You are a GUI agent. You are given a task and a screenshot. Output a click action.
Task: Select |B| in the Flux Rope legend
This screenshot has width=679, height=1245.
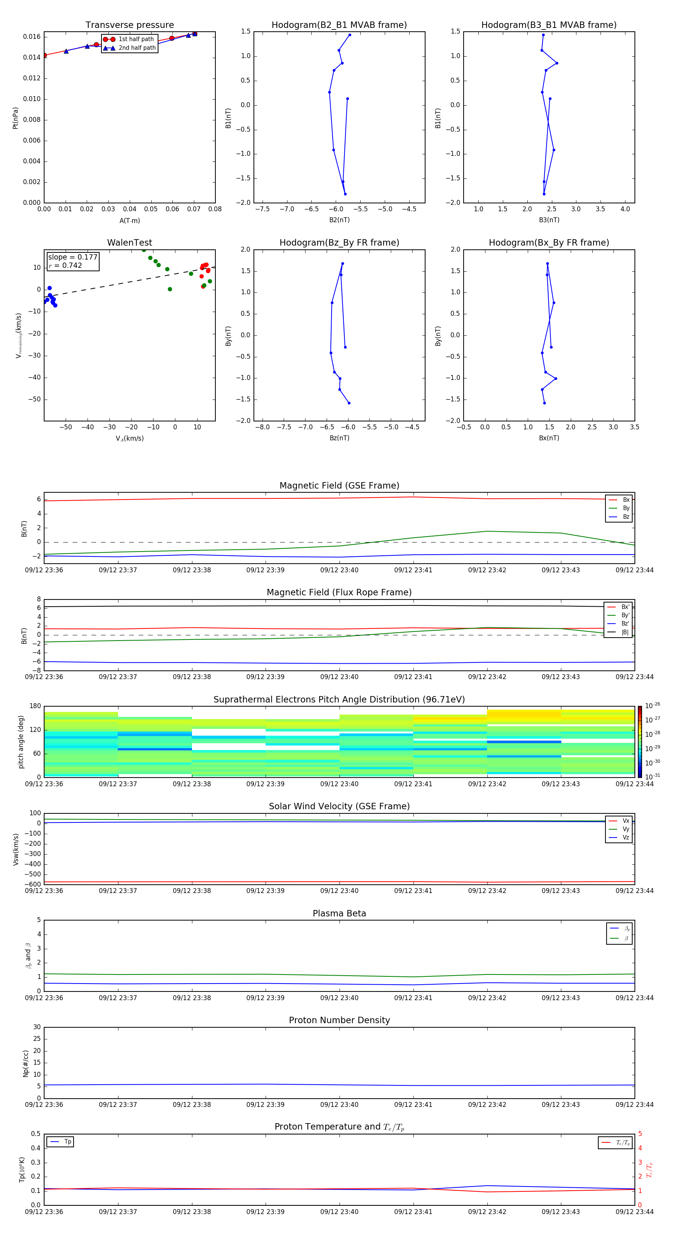click(619, 632)
